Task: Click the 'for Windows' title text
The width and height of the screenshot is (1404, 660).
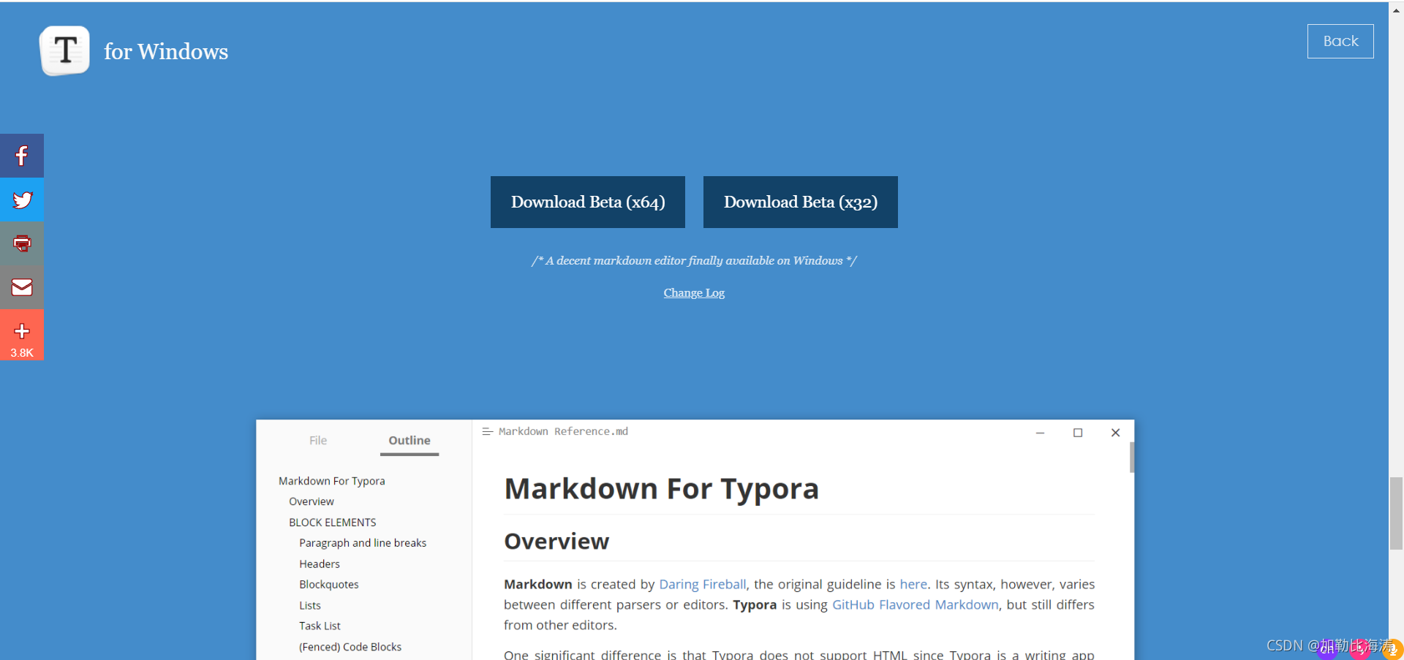Action: 166,51
